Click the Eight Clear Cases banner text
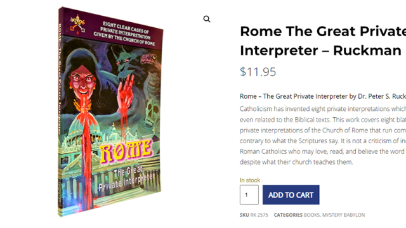 click(126, 34)
